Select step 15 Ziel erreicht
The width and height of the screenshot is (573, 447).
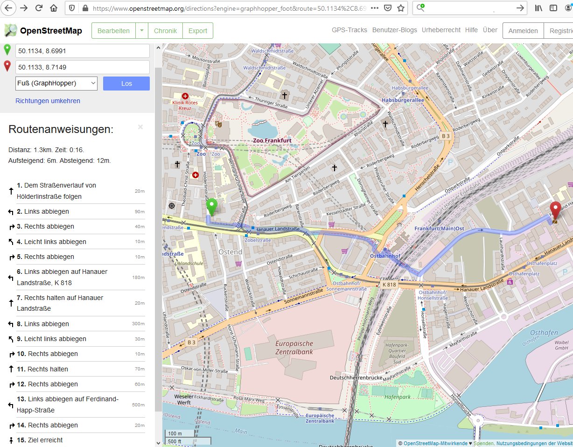[77, 440]
